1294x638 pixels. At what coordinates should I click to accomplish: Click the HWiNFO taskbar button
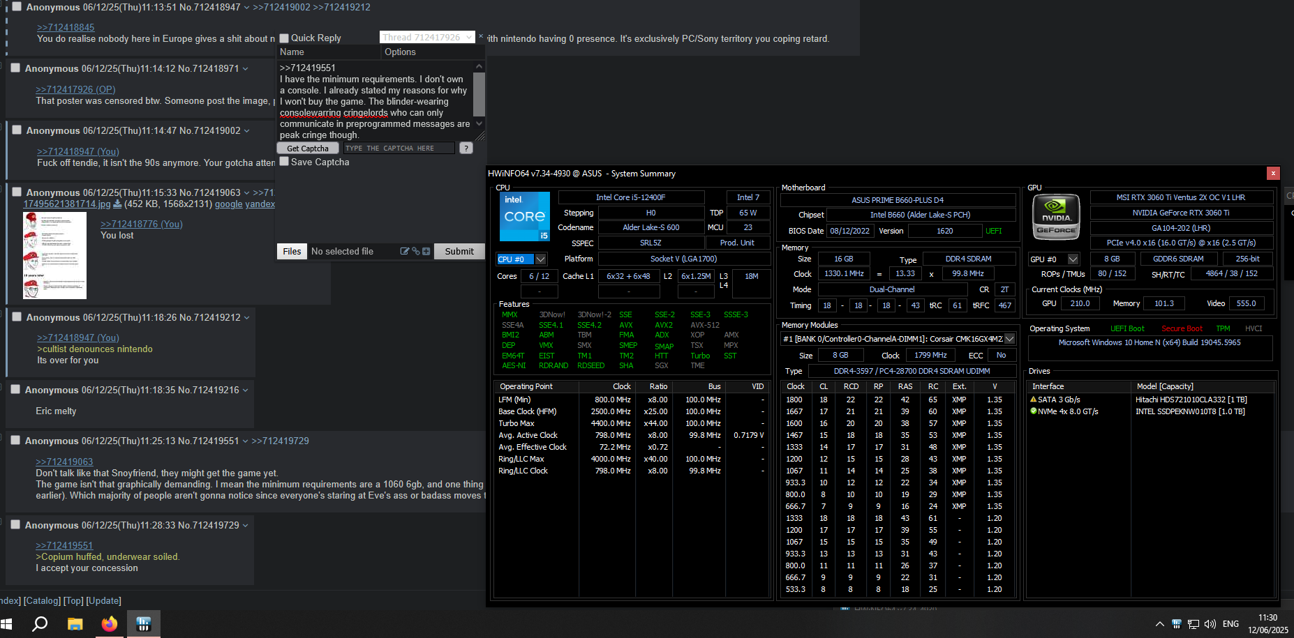pyautogui.click(x=144, y=624)
